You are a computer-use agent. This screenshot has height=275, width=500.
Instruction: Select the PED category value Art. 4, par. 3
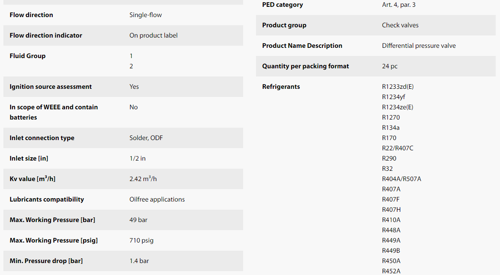pos(399,5)
